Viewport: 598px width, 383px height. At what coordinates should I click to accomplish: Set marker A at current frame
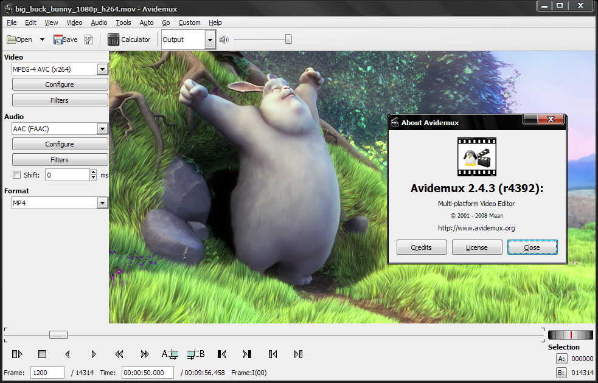(x=170, y=354)
